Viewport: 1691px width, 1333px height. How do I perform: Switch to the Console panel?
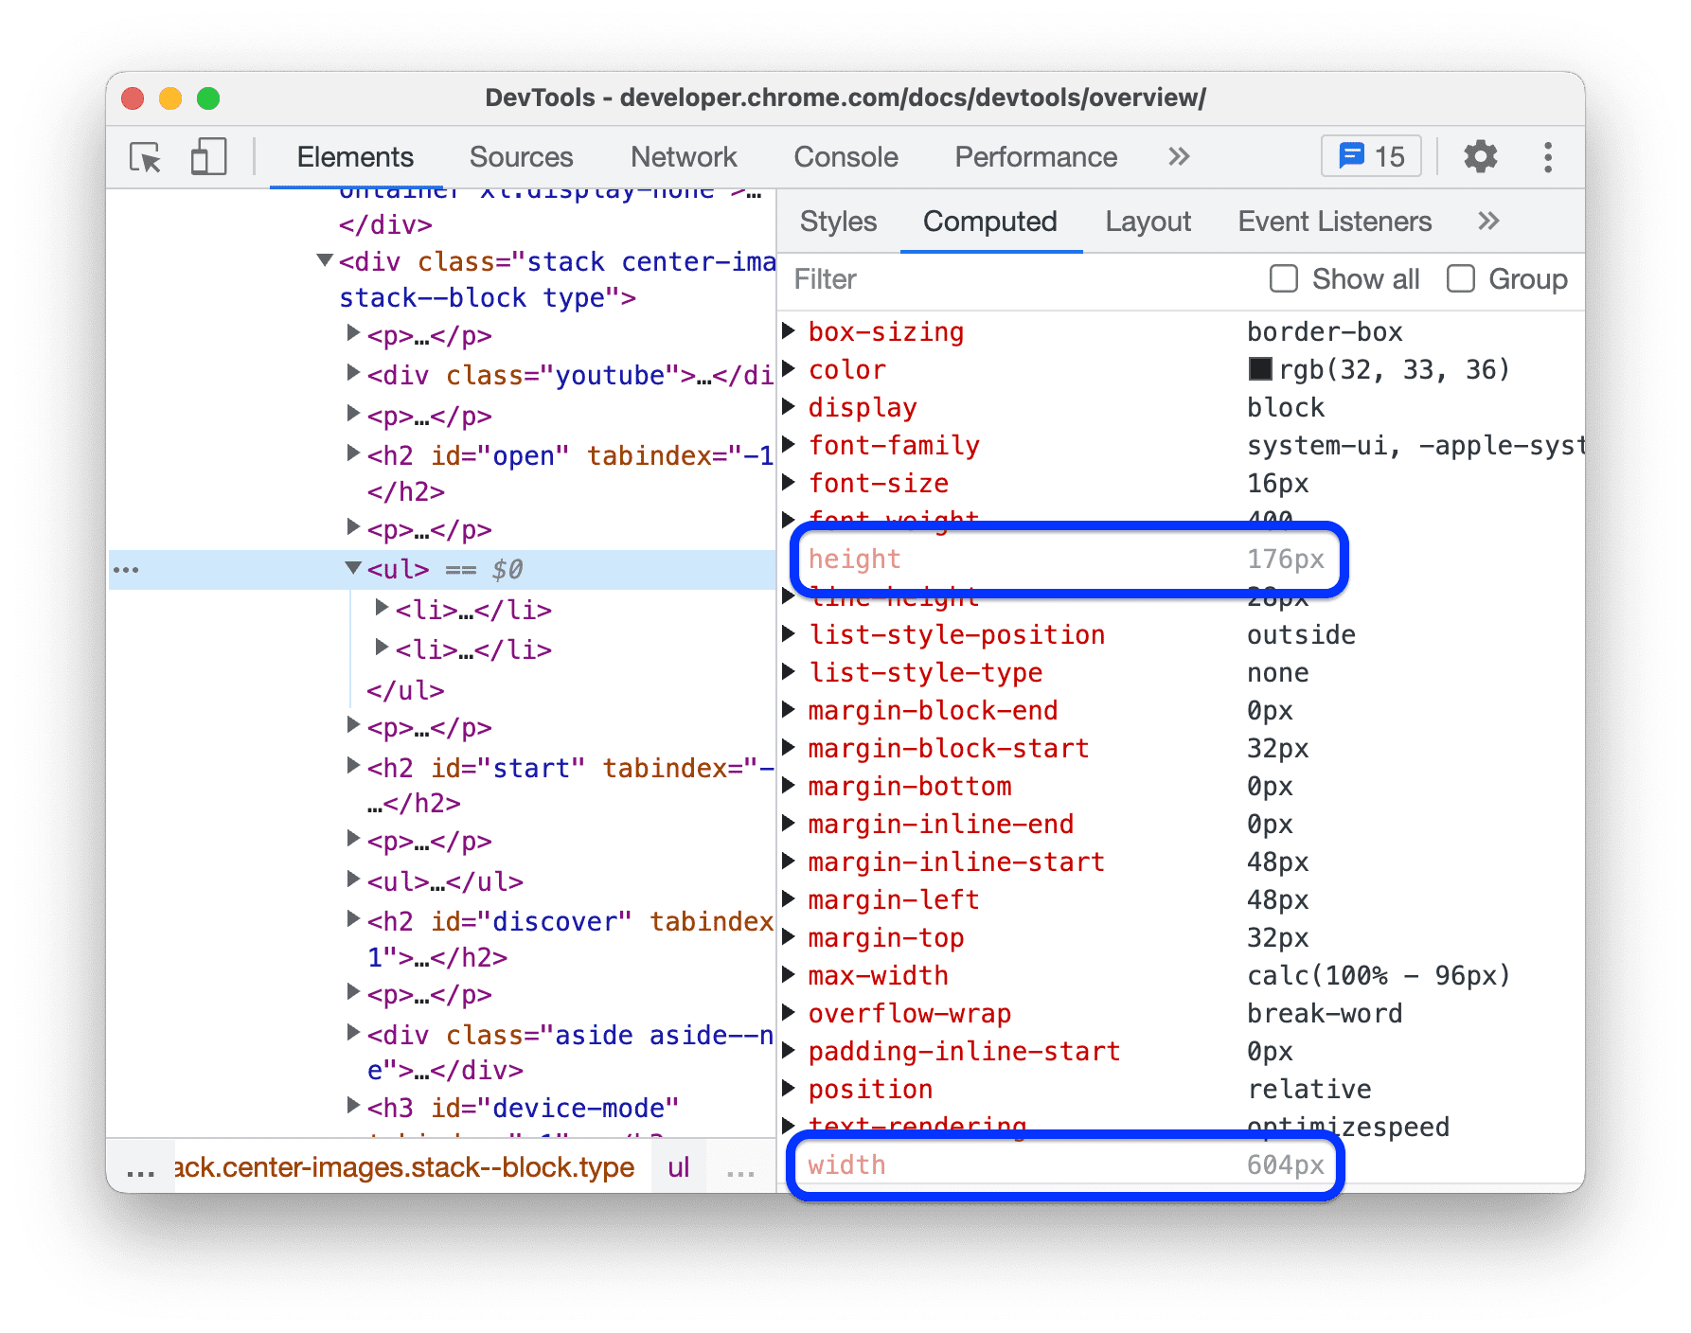(x=845, y=156)
